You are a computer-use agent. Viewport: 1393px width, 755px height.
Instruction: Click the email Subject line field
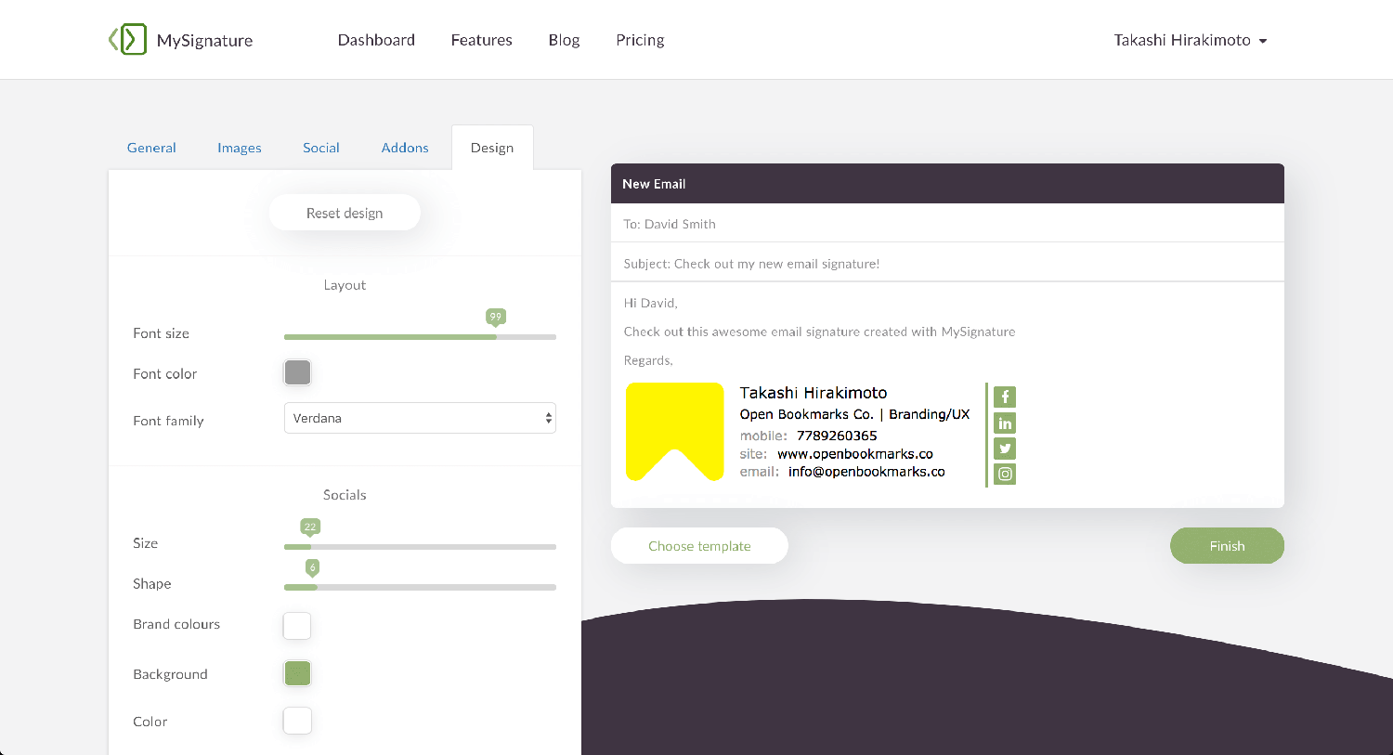(x=947, y=264)
